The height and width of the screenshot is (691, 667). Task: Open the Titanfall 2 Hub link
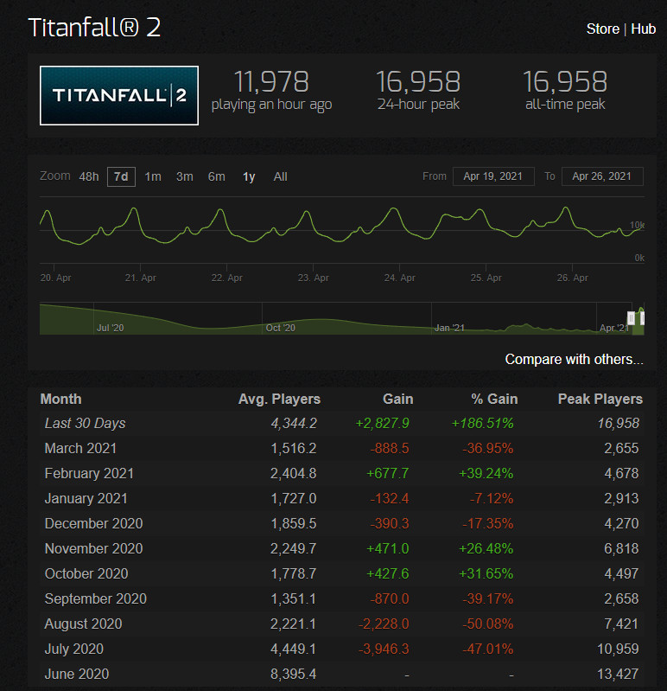click(x=643, y=29)
